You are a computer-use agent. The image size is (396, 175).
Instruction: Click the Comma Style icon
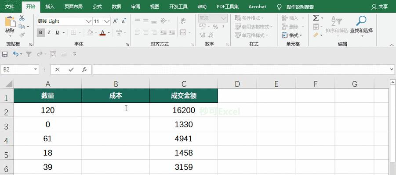[x=224, y=27]
